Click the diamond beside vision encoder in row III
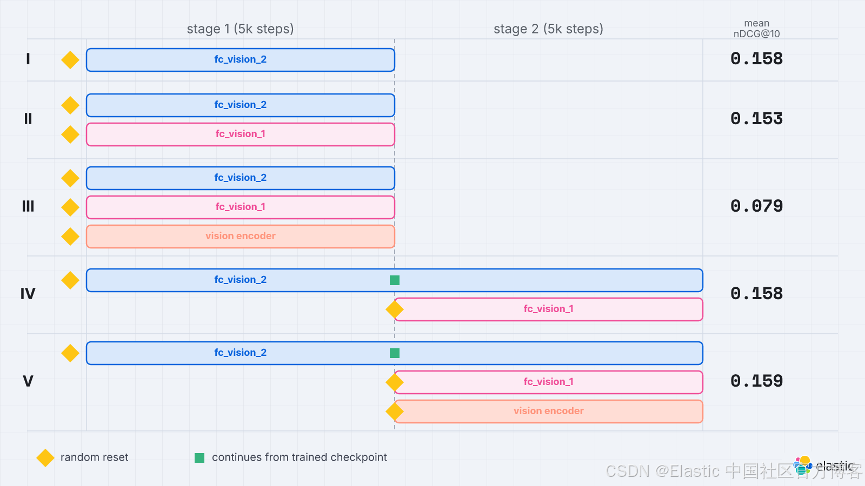 pyautogui.click(x=70, y=237)
